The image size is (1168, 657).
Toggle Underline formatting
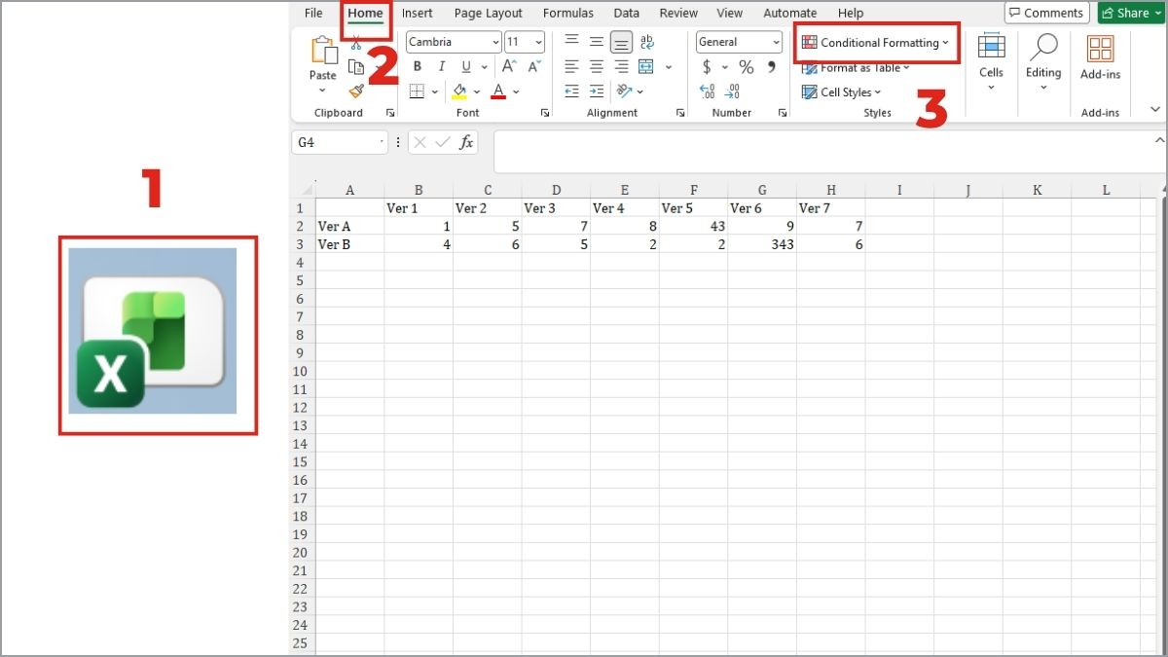click(466, 67)
